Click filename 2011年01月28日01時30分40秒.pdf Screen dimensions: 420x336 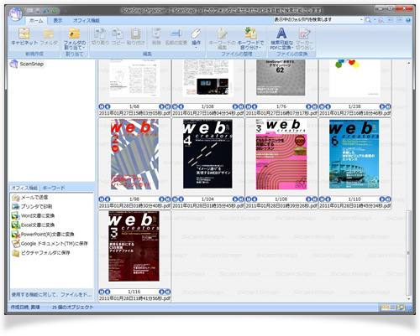[x=134, y=206]
